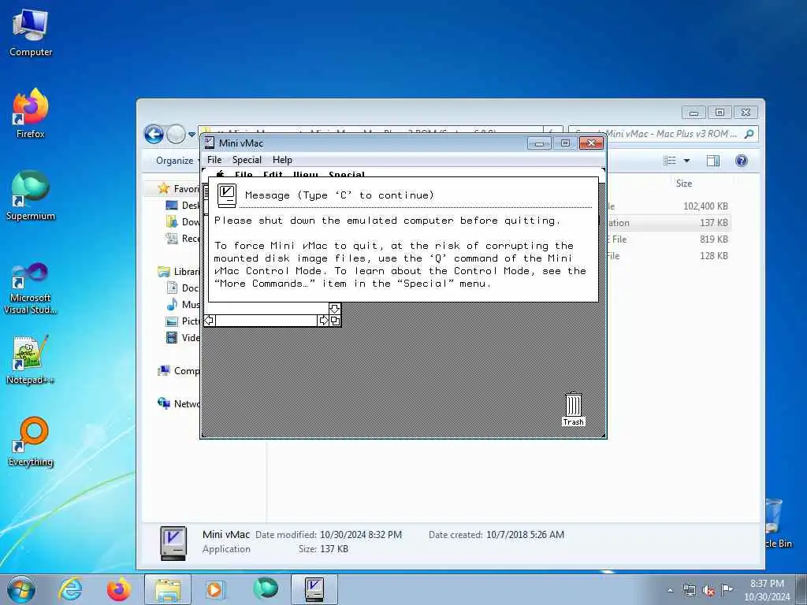Open the view options dropdown arrow

point(686,161)
